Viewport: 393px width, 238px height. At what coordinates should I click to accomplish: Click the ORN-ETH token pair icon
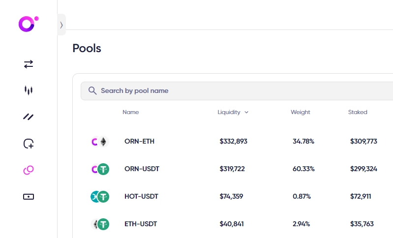click(x=100, y=142)
